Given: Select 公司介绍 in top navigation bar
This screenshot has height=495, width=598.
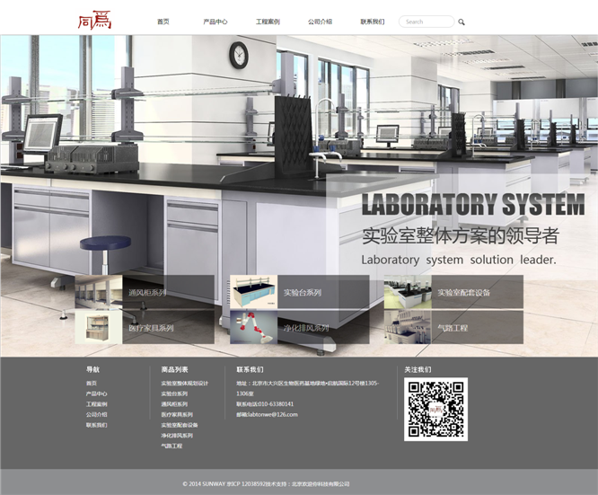Looking at the screenshot, I should pos(320,22).
